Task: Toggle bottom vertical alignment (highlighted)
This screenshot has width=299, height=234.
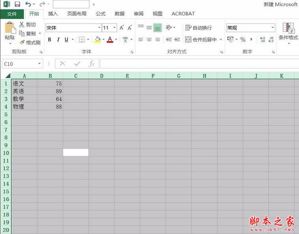Action: pyautogui.click(x=158, y=28)
